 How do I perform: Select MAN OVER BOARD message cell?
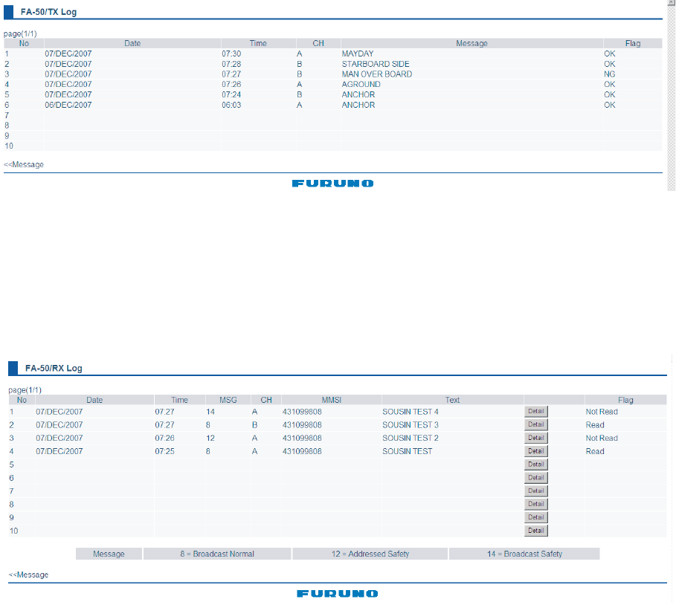tap(377, 74)
